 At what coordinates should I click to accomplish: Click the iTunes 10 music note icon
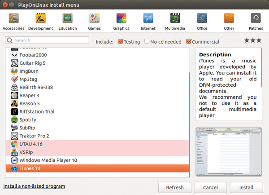[14, 168]
